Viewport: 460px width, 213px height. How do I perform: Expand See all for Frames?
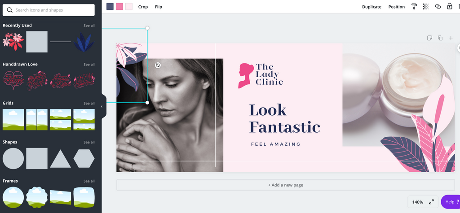pos(89,181)
